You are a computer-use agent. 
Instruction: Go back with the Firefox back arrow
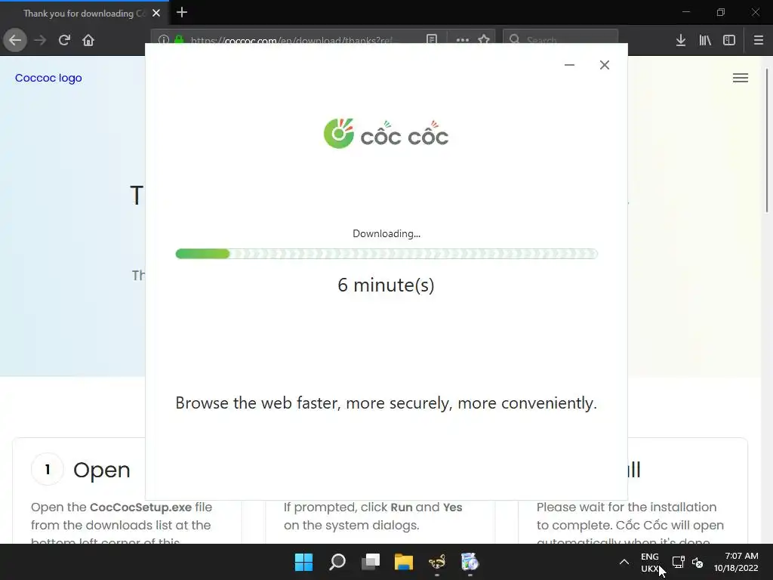click(15, 40)
